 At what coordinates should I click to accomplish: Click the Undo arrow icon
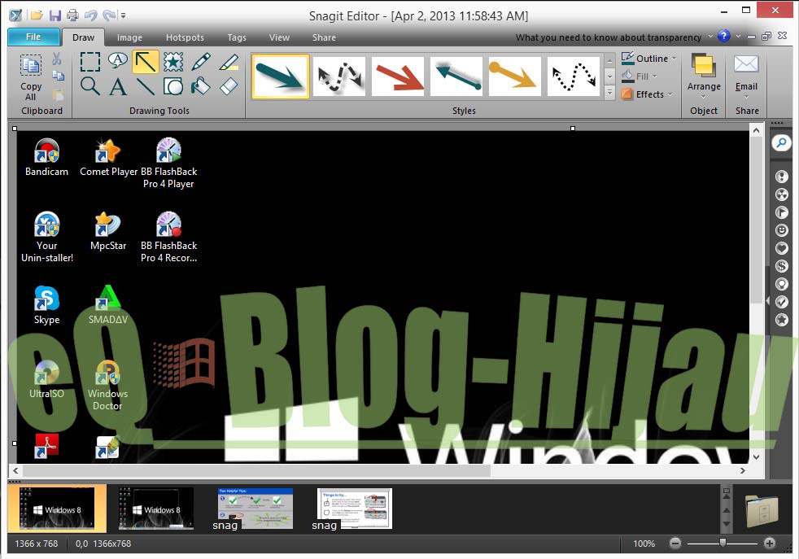click(90, 15)
